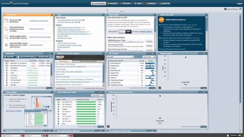This screenshot has width=244, height=137.
Task: Click the PolicyScopeChange event icon
Action: (x=109, y=80)
